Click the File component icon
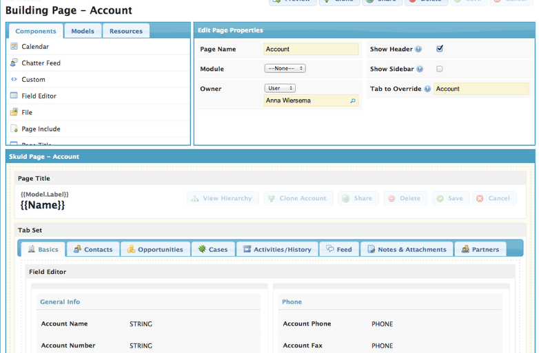This screenshot has height=353, width=539. click(x=14, y=112)
